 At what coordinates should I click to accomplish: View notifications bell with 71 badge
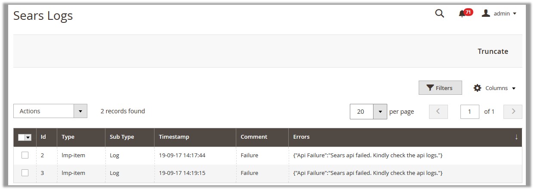pyautogui.click(x=465, y=13)
